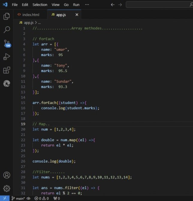Viewport: 193px width, 201px height.
Task: Open the remote window indicator in status bar
Action: point(5,198)
